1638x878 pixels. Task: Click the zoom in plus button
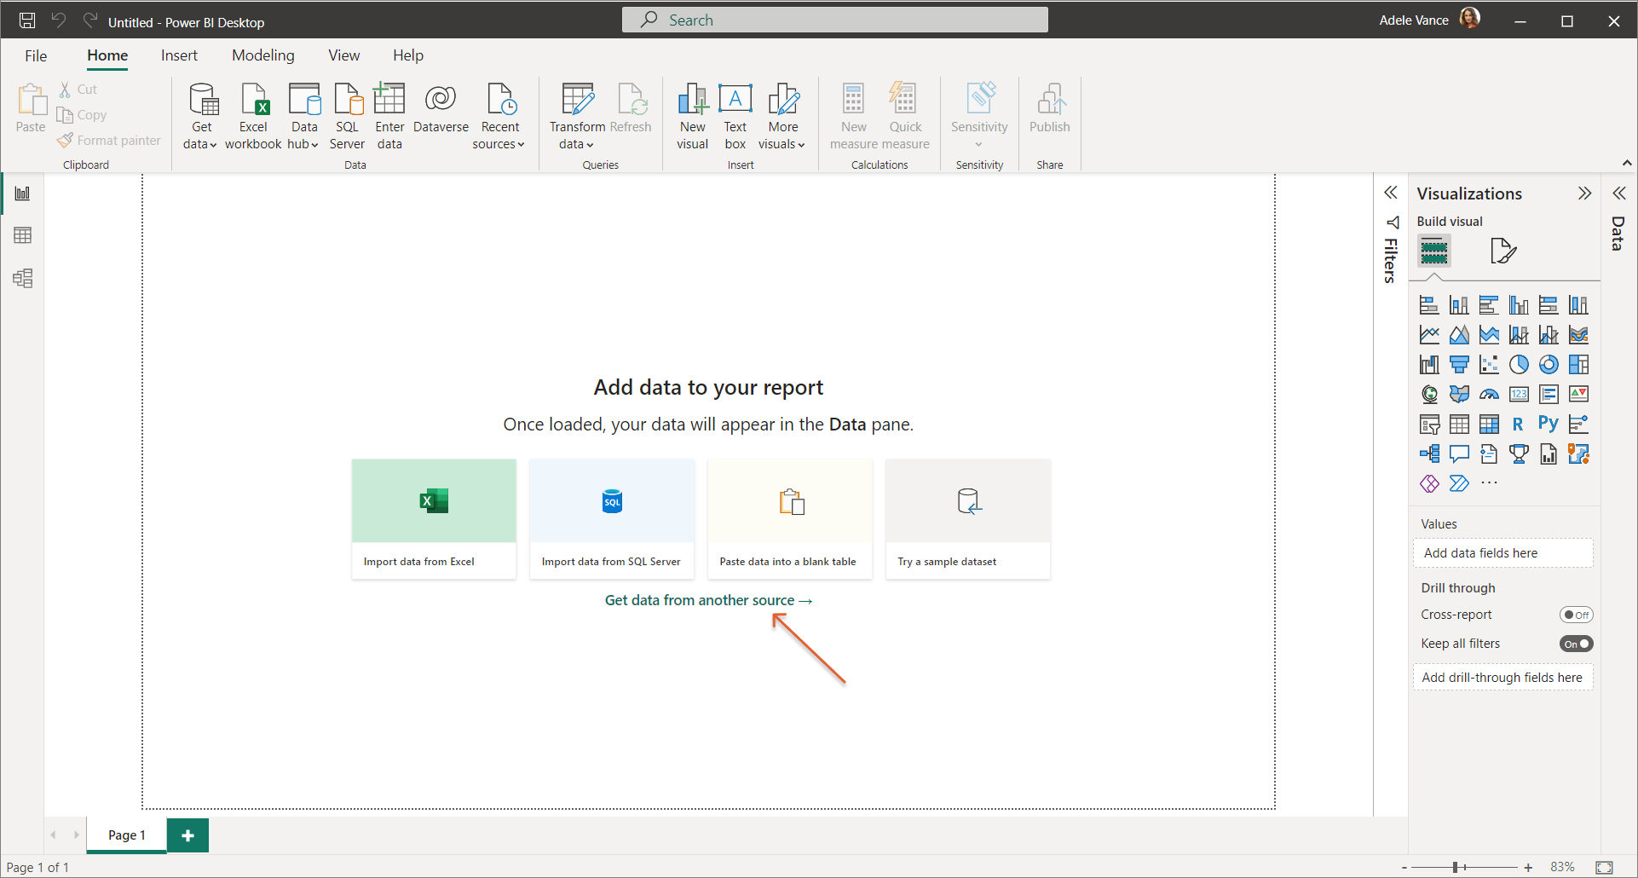click(x=1529, y=868)
